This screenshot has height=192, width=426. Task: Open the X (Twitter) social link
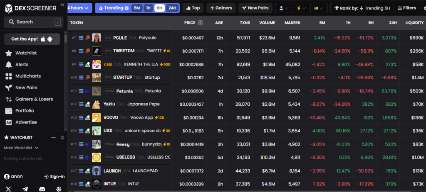[8, 189]
